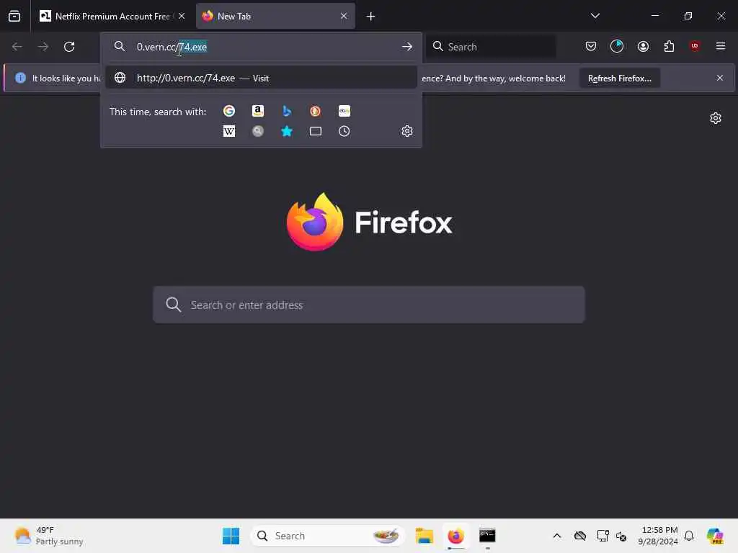Choose the gray magnifier search engine icon
The image size is (738, 553).
(x=257, y=131)
